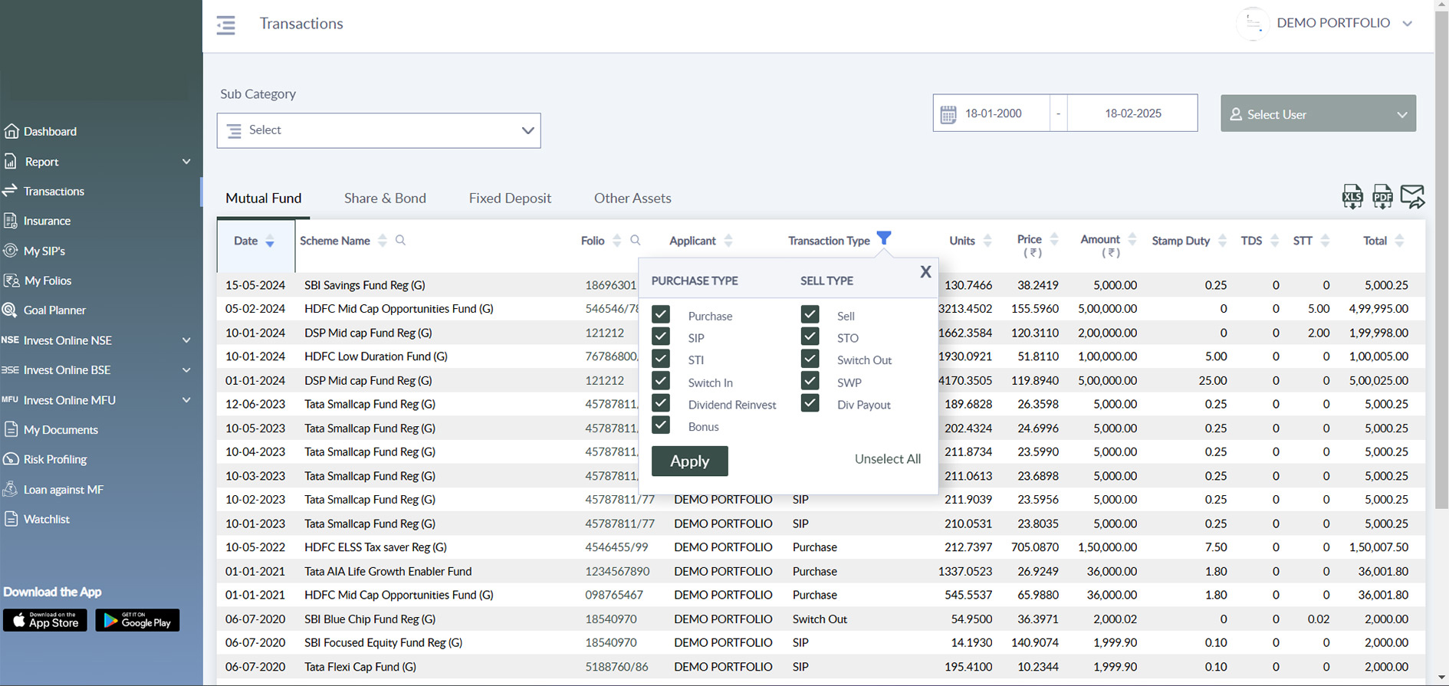The width and height of the screenshot is (1449, 686).
Task: Uncheck the Dividend Reinvest checkbox
Action: [x=661, y=403]
